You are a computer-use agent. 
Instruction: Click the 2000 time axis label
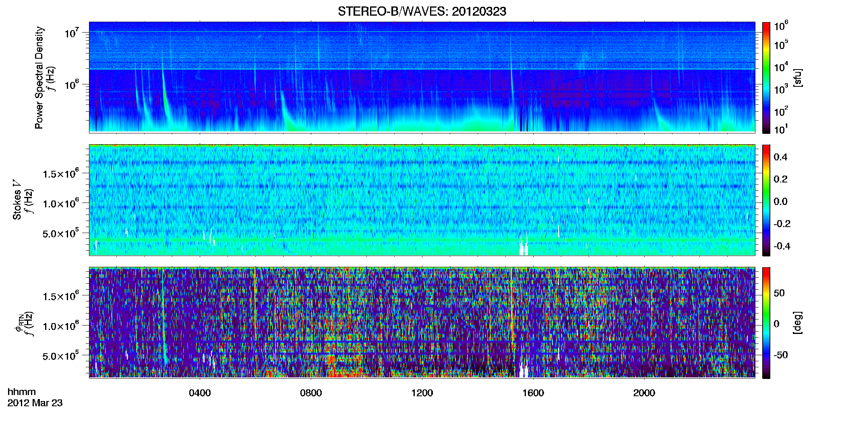(x=644, y=393)
